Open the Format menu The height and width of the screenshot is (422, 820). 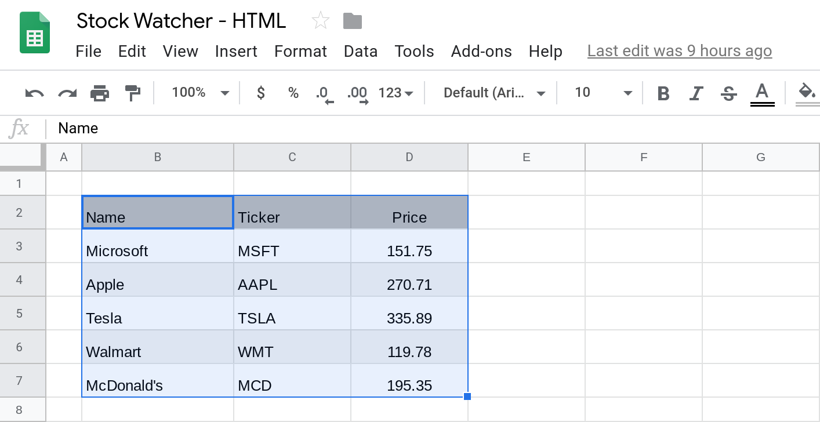(x=300, y=51)
